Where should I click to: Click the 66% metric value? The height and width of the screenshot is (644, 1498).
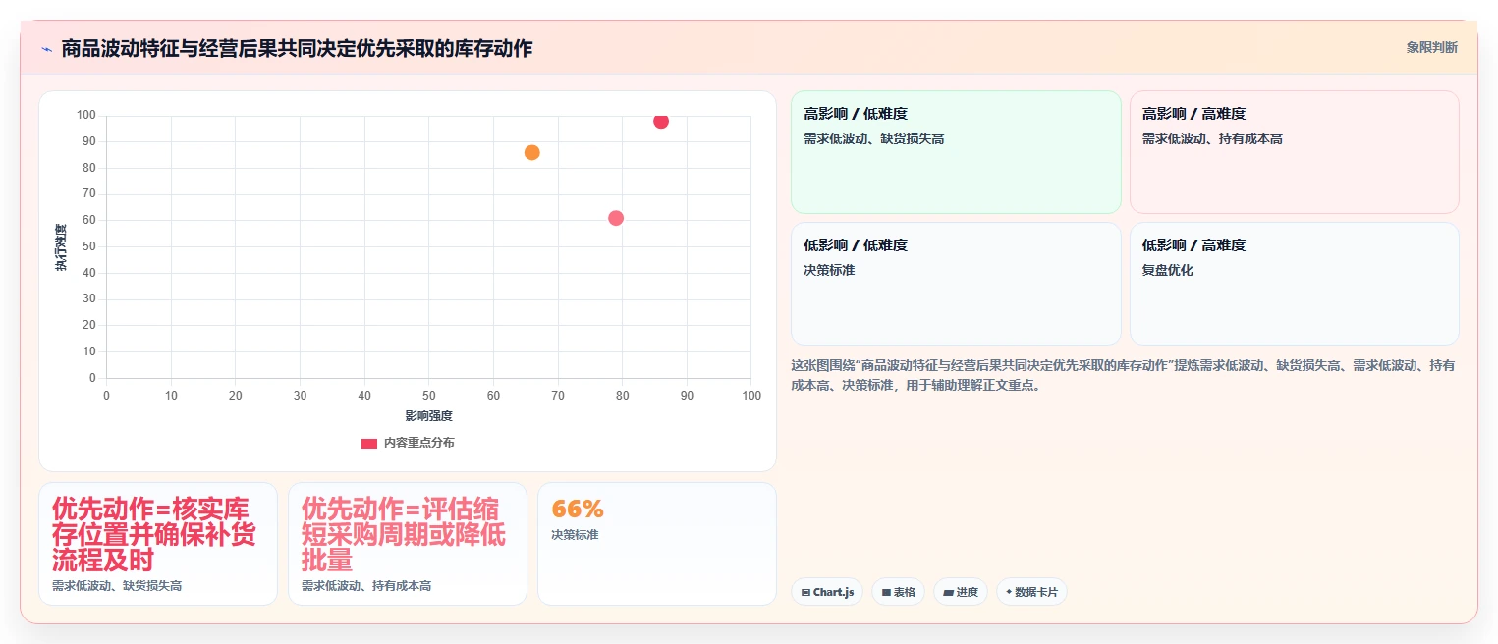(x=578, y=509)
